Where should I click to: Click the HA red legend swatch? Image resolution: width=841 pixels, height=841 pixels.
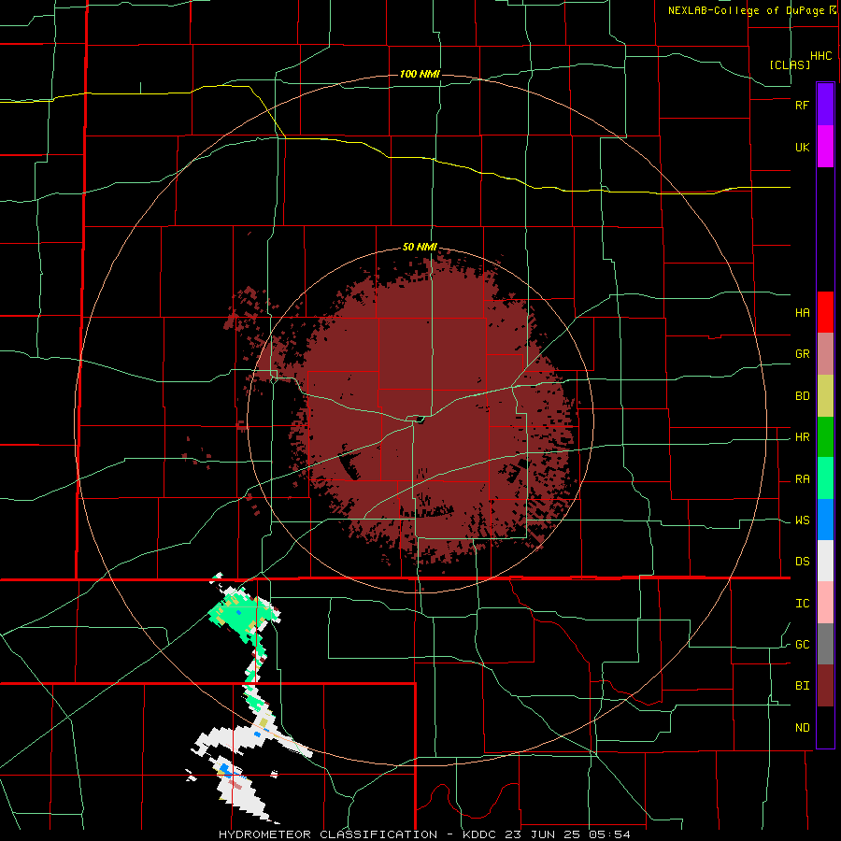[825, 312]
